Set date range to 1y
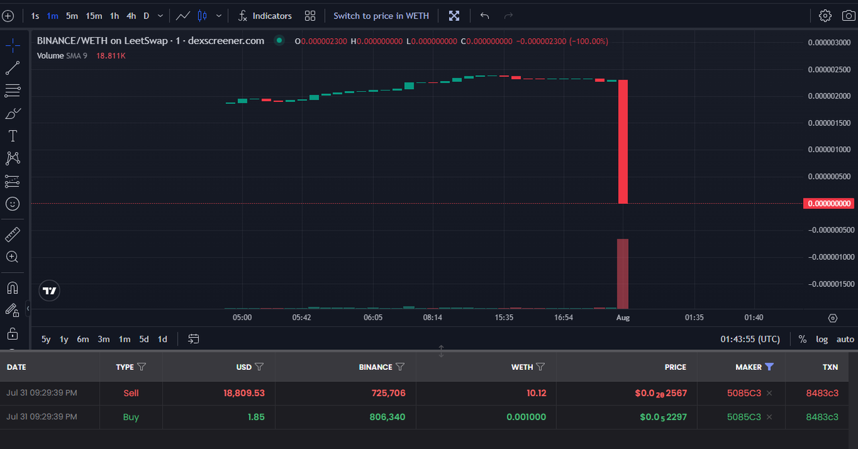The image size is (858, 449). click(64, 339)
